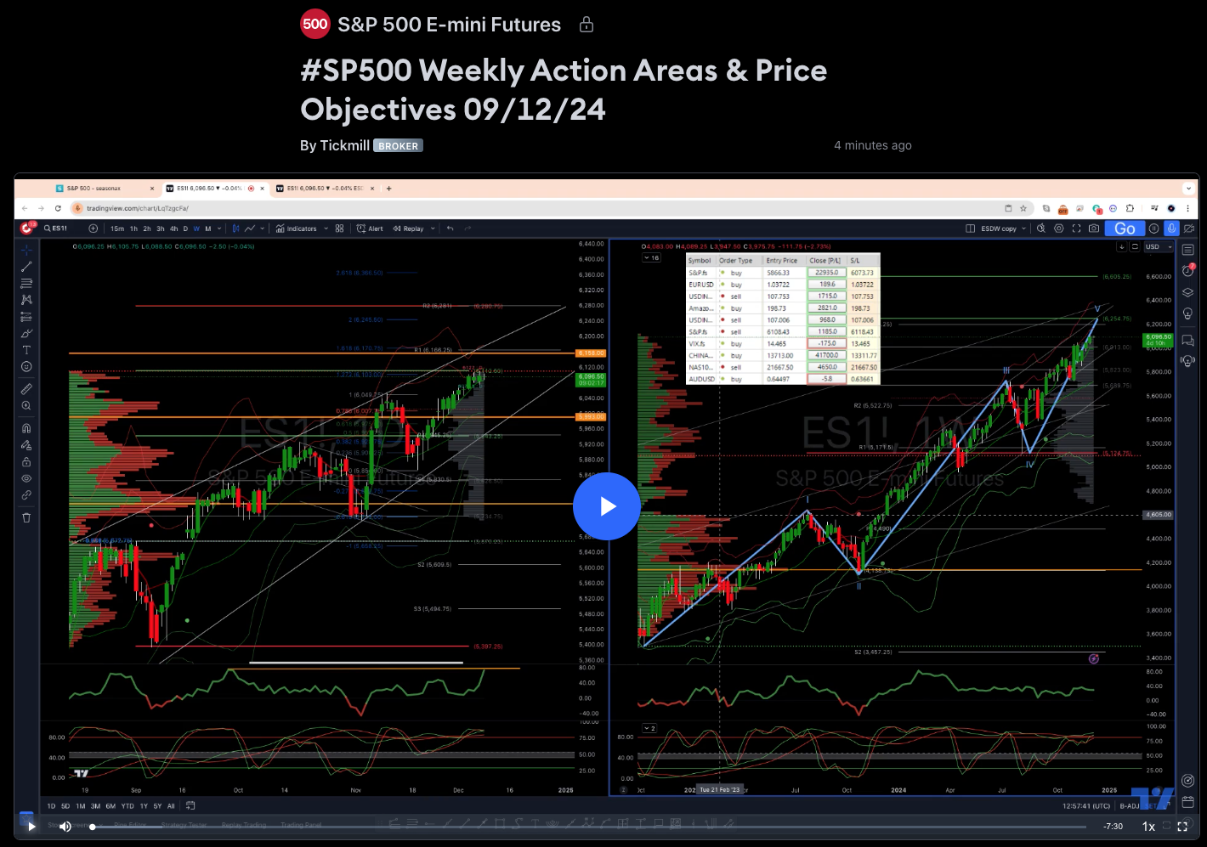Open the chat bubbles icon in right sidebar
This screenshot has height=847, width=1207.
[x=1187, y=341]
